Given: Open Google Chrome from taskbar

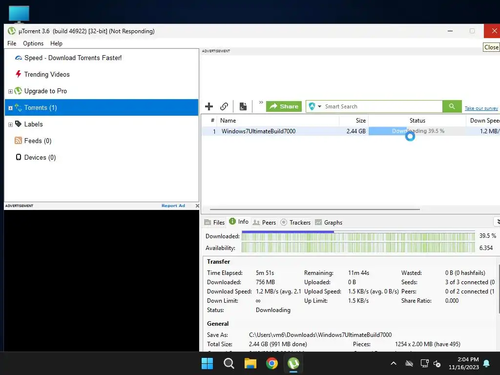Looking at the screenshot, I should tap(271, 363).
